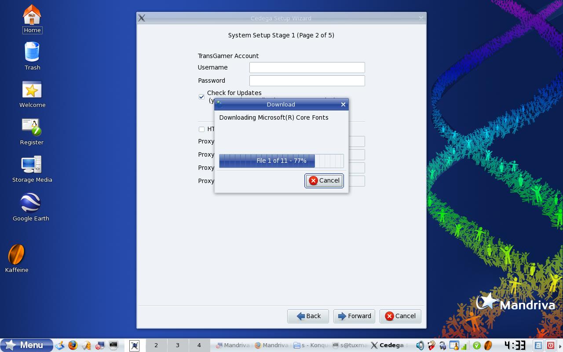This screenshot has width=563, height=352.
Task: Close the Download dialog
Action: point(343,104)
